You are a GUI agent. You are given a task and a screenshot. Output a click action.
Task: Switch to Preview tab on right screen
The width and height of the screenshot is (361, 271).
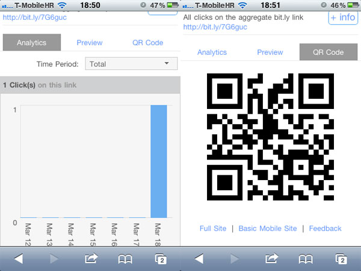click(270, 52)
